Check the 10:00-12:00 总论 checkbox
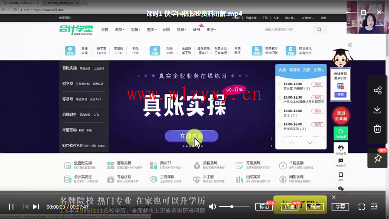The width and height of the screenshot is (389, 219). 280,111
